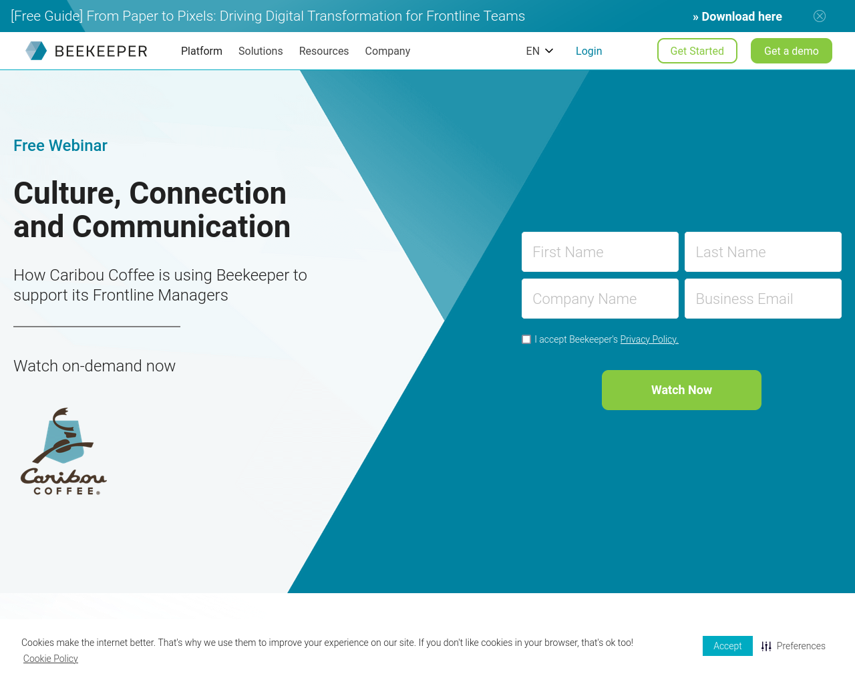The width and height of the screenshot is (855, 684).
Task: Click the Login link
Action: (x=589, y=51)
